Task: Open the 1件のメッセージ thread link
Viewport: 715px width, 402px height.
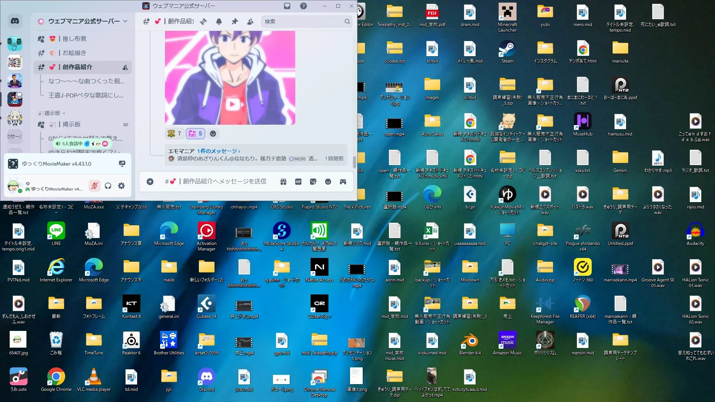Action: click(218, 151)
